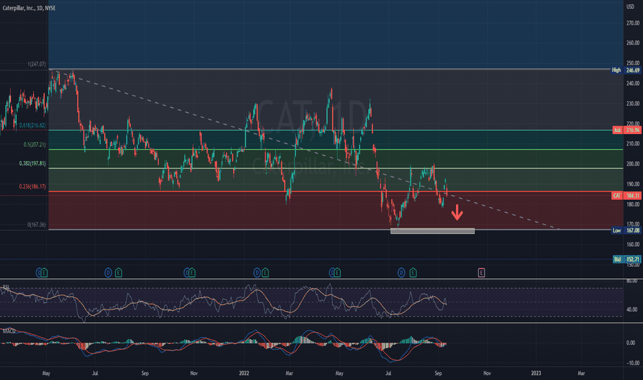Click the 2022 label on time axis
643x380 pixels.
tap(244, 373)
